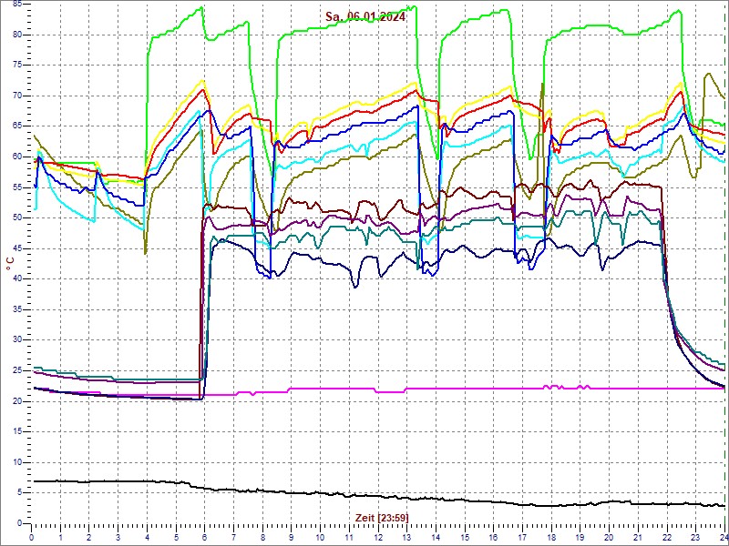Select the 70 label on the temperature axis
The height and width of the screenshot is (546, 729).
point(17,96)
